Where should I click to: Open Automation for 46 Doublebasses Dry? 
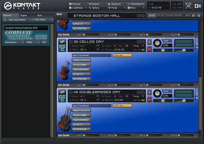point(81,129)
